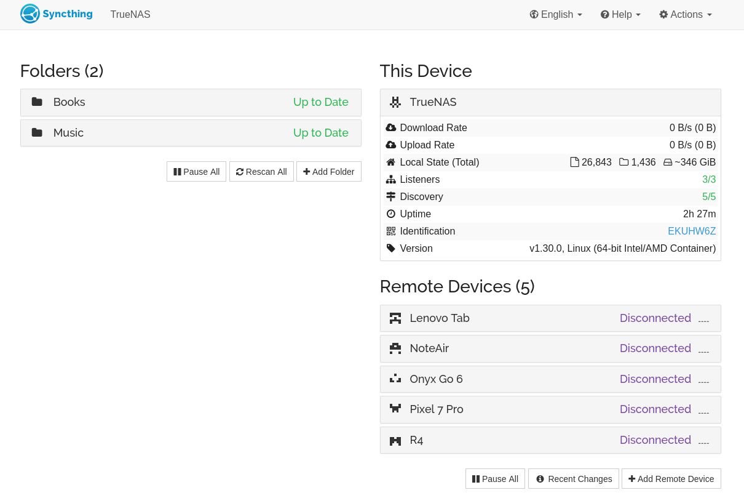Click the TrueNAS device identicon
The width and height of the screenshot is (744, 498).
coord(395,102)
